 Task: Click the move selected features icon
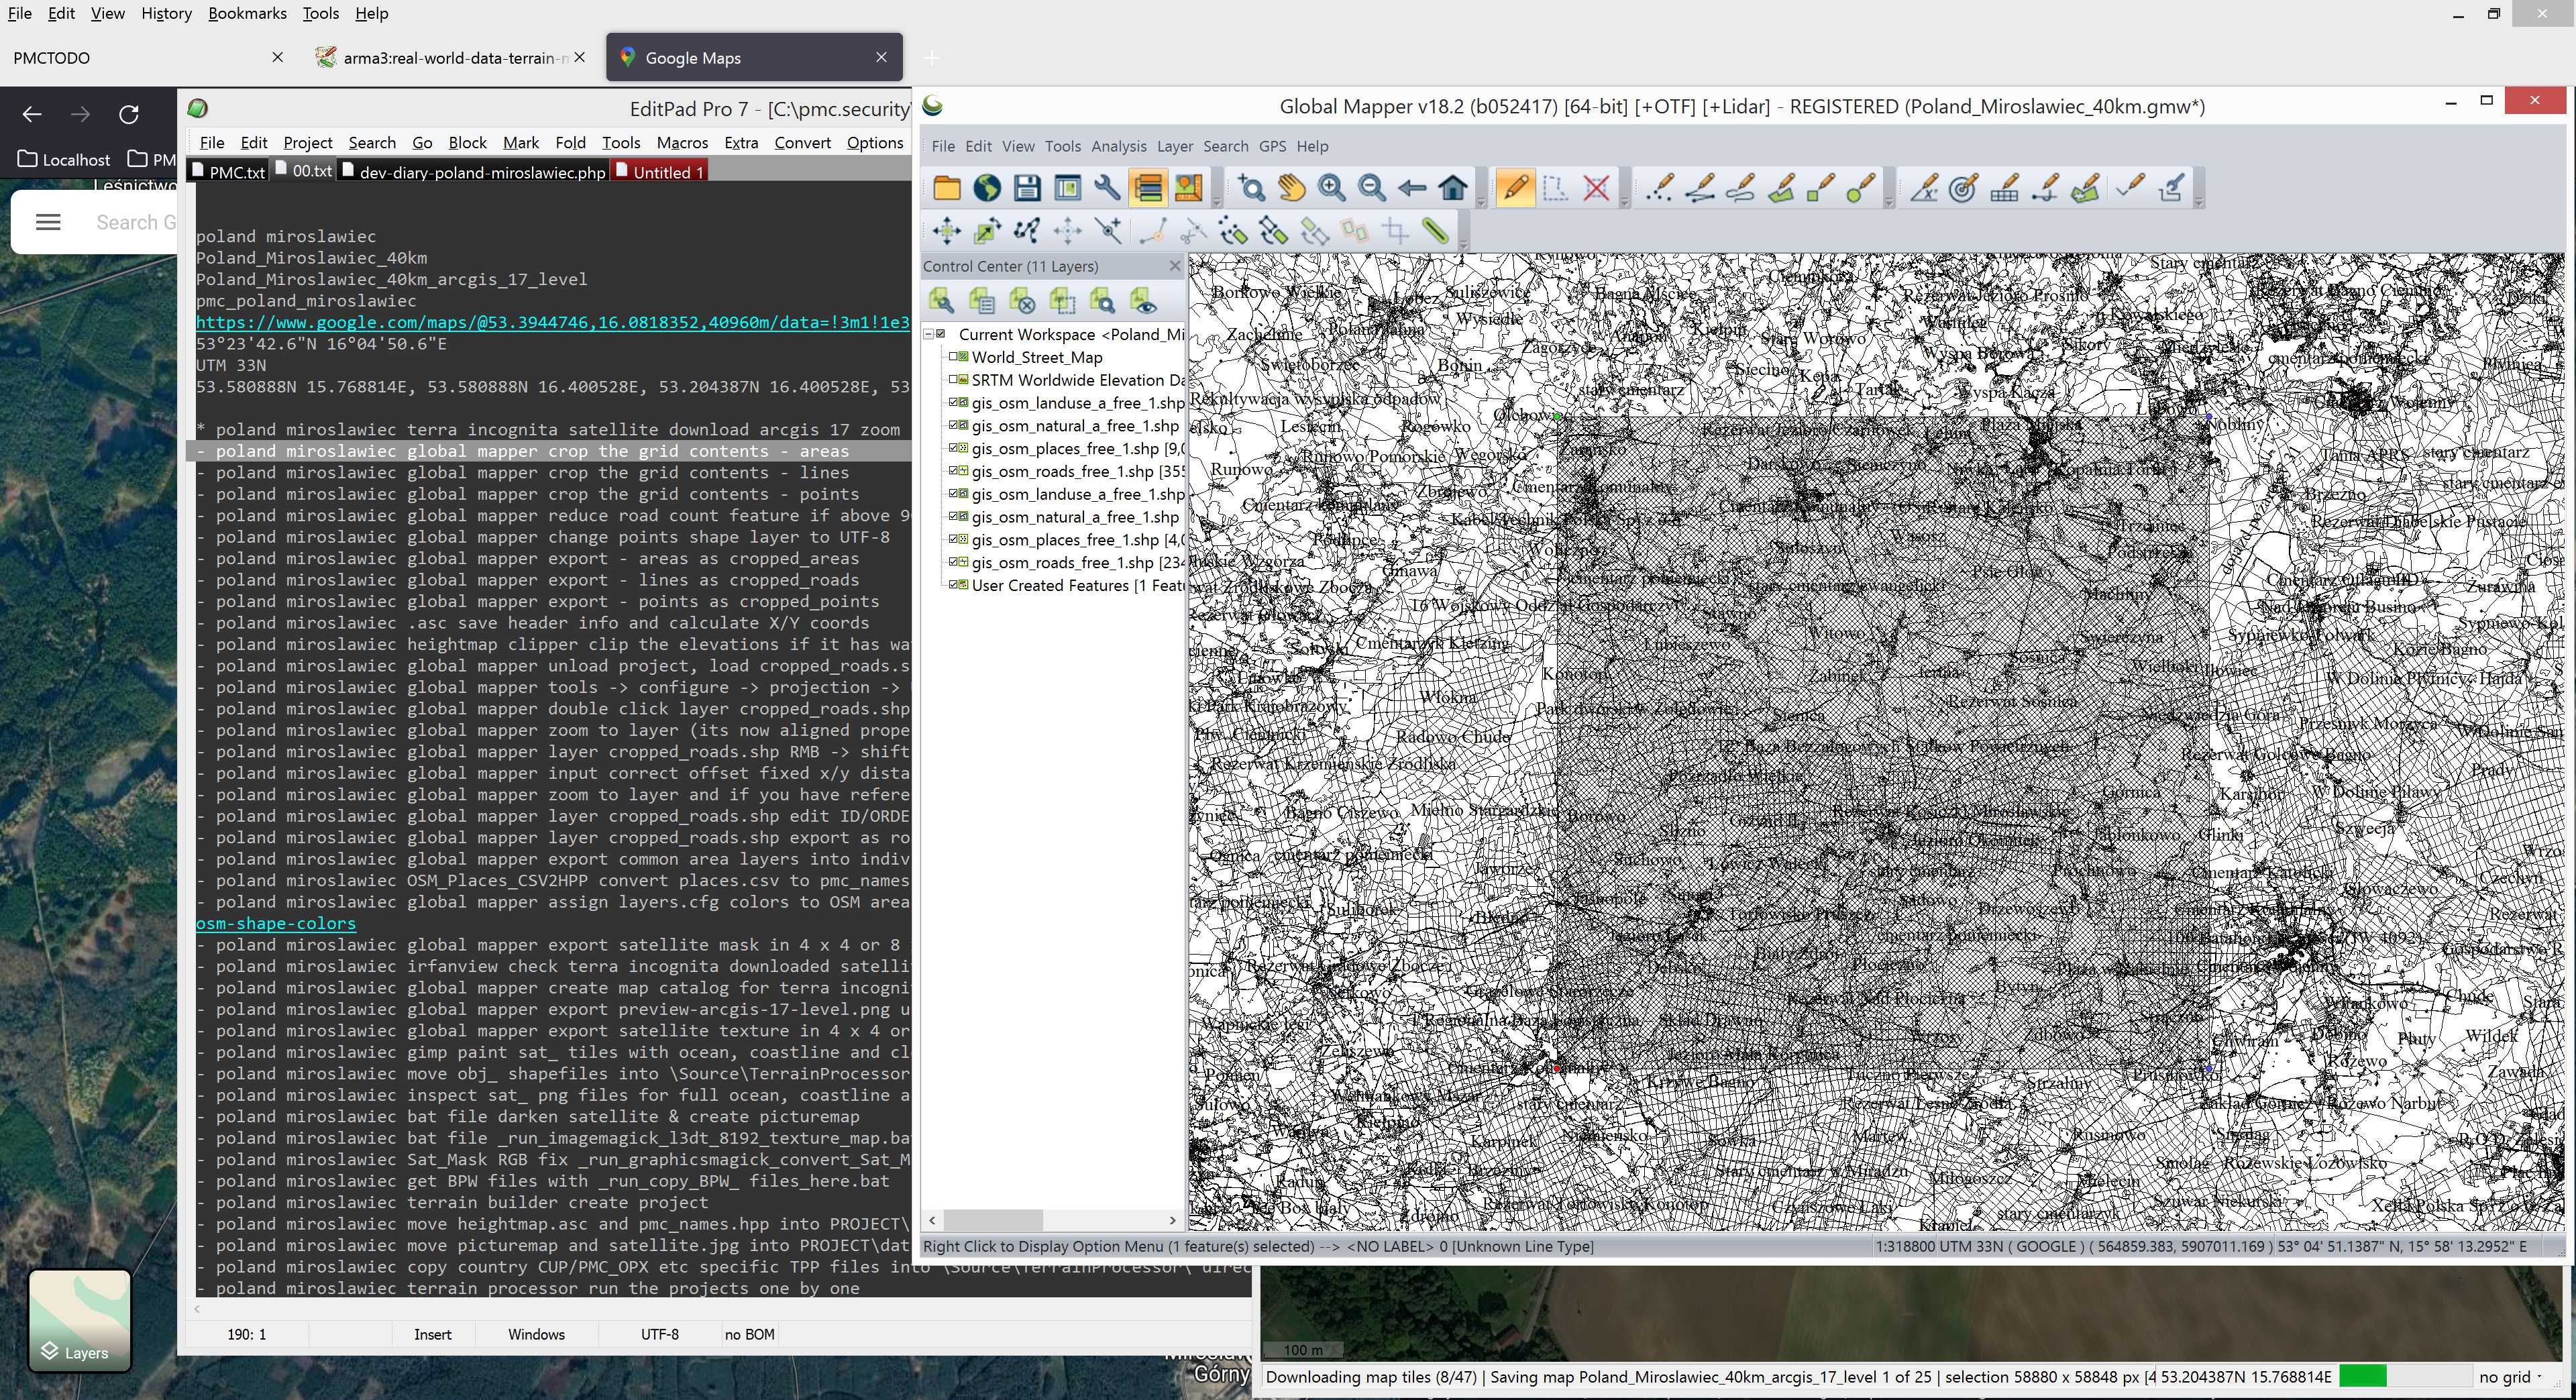point(946,232)
